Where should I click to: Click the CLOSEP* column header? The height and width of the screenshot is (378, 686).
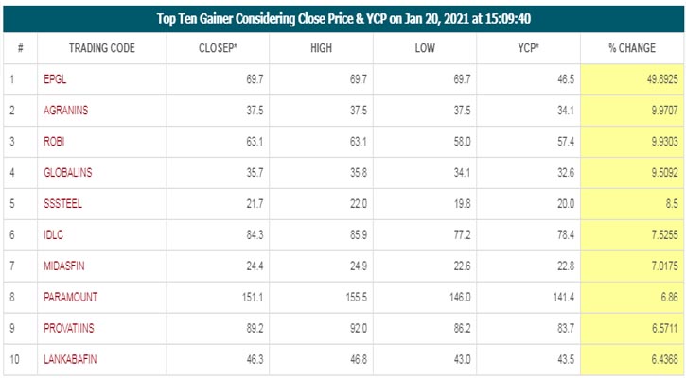coord(218,47)
